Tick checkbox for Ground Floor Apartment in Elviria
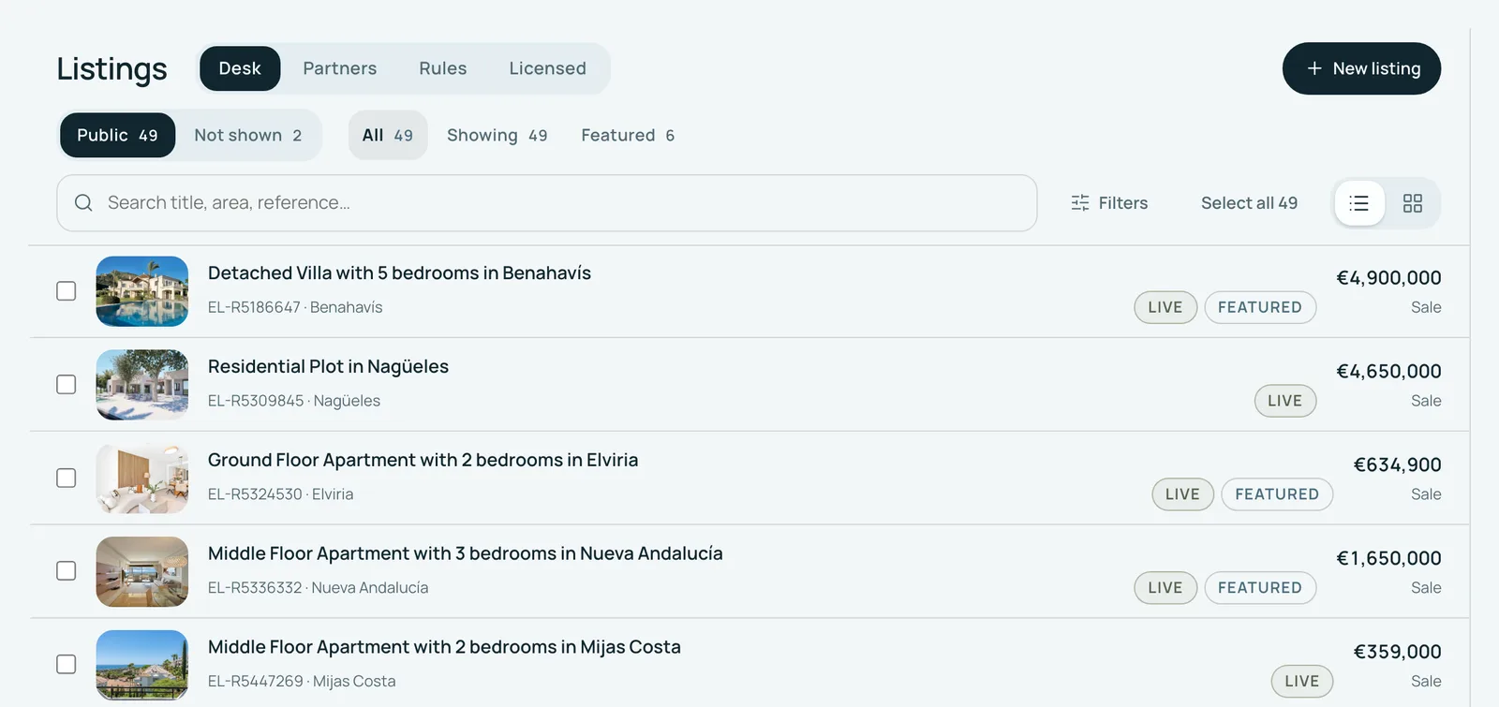 tap(67, 478)
